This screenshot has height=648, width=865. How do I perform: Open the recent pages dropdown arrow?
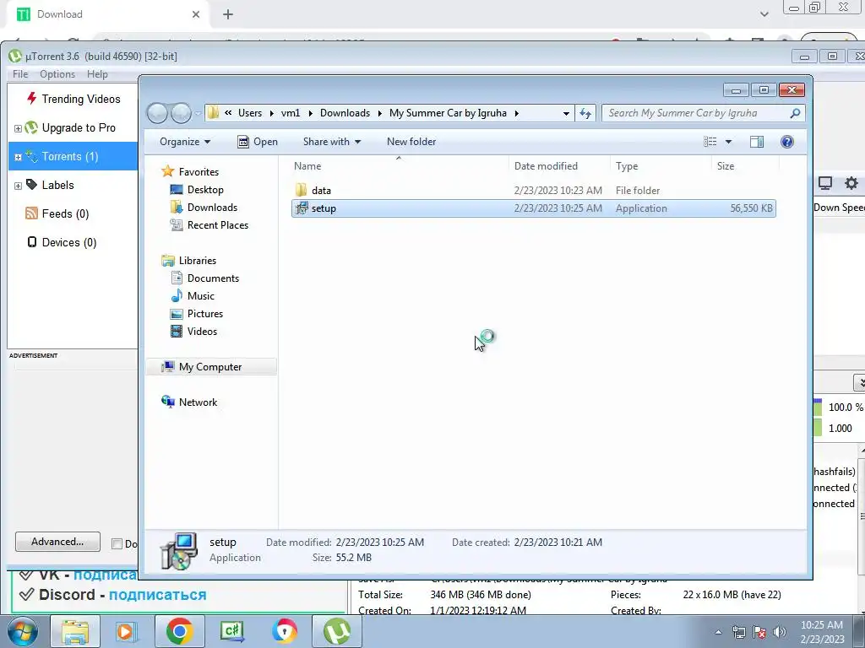pos(198,114)
